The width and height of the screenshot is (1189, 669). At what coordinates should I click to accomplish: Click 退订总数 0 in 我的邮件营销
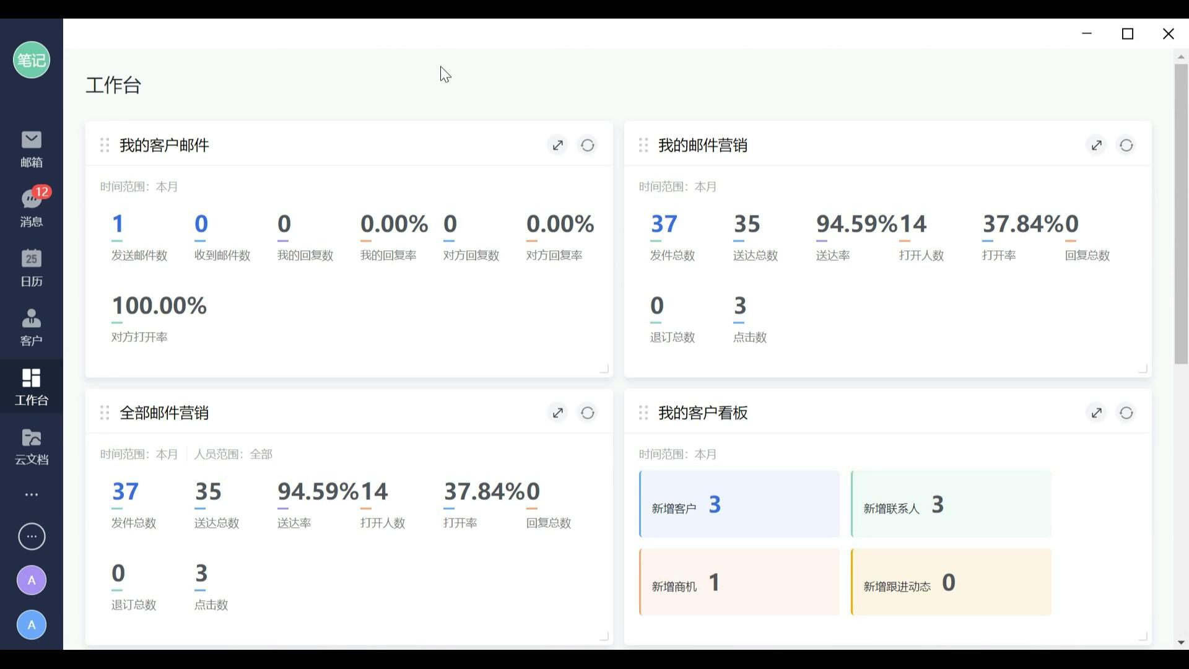657,305
